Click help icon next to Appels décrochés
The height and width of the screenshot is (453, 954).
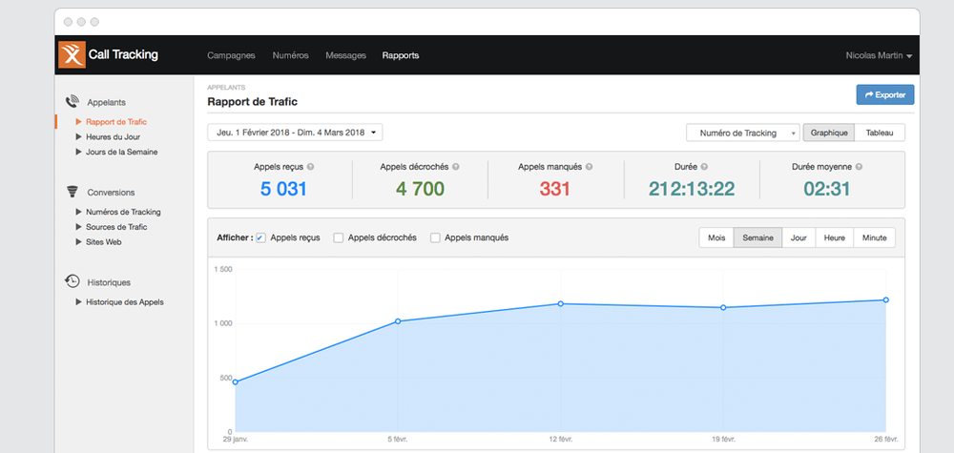[x=456, y=167]
